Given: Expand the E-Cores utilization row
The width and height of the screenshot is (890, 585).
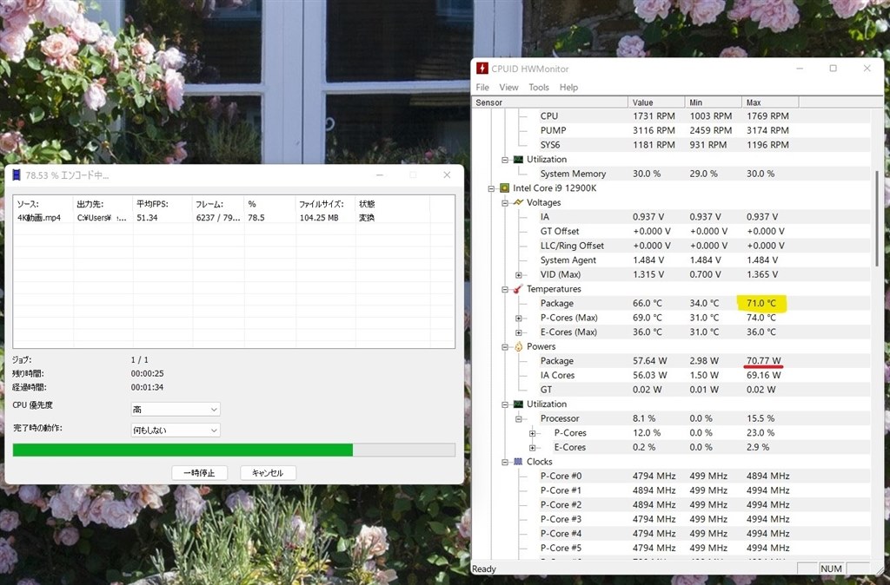Looking at the screenshot, I should point(533,448).
